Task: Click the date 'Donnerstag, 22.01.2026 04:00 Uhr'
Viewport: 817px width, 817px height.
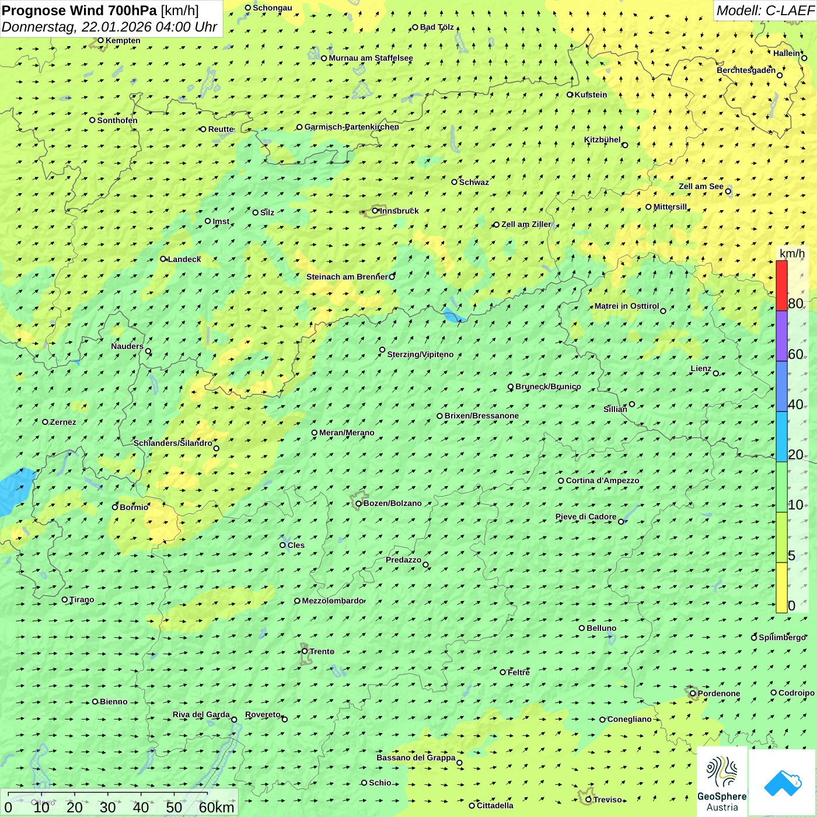Action: pos(109,27)
